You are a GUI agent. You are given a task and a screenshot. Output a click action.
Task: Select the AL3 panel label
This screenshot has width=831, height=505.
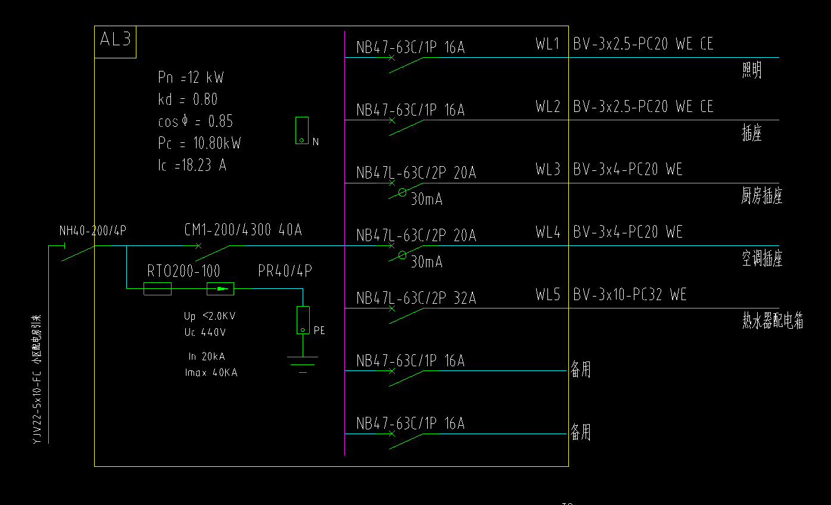click(114, 40)
